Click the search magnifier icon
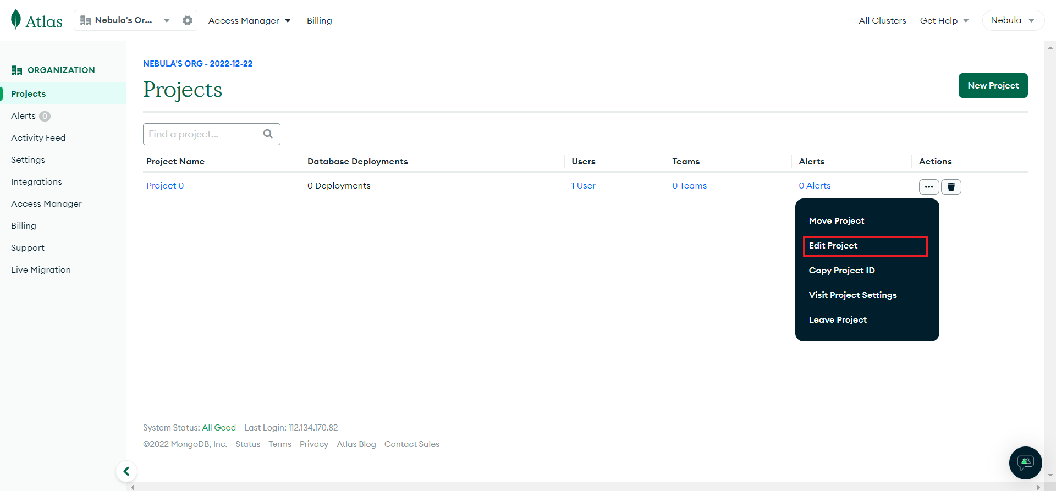Screen dimensions: 1056x491 pyautogui.click(x=268, y=134)
